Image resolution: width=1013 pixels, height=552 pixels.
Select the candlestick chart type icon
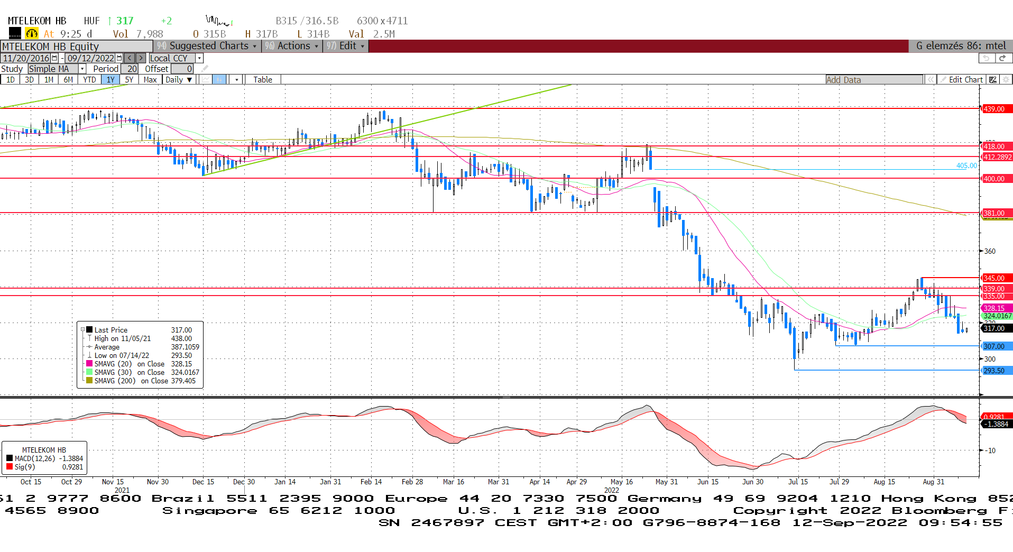point(219,80)
